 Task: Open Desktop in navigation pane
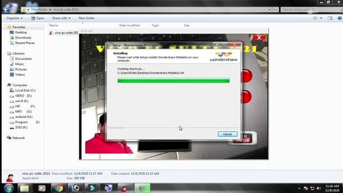pyautogui.click(x=21, y=32)
